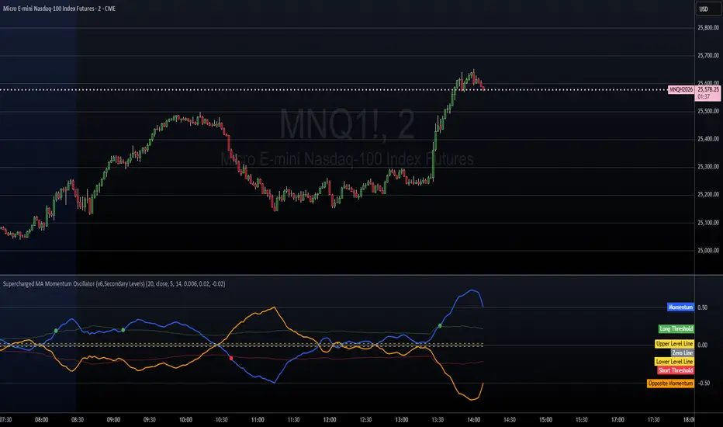Image resolution: width=723 pixels, height=427 pixels.
Task: Click the blue Momentum plot label
Action: 680,307
